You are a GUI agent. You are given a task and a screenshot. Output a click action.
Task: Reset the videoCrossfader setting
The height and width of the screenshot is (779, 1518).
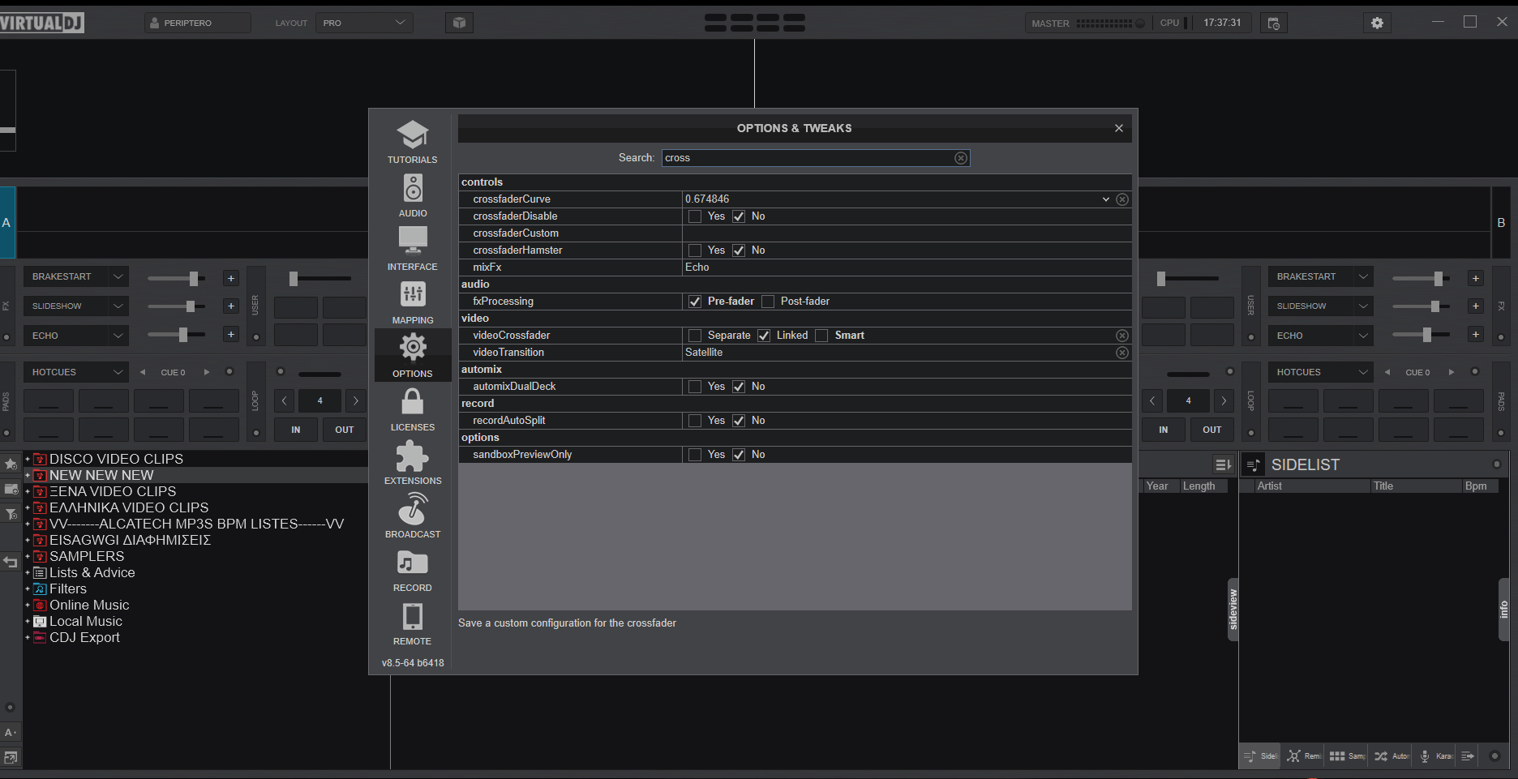coord(1122,336)
